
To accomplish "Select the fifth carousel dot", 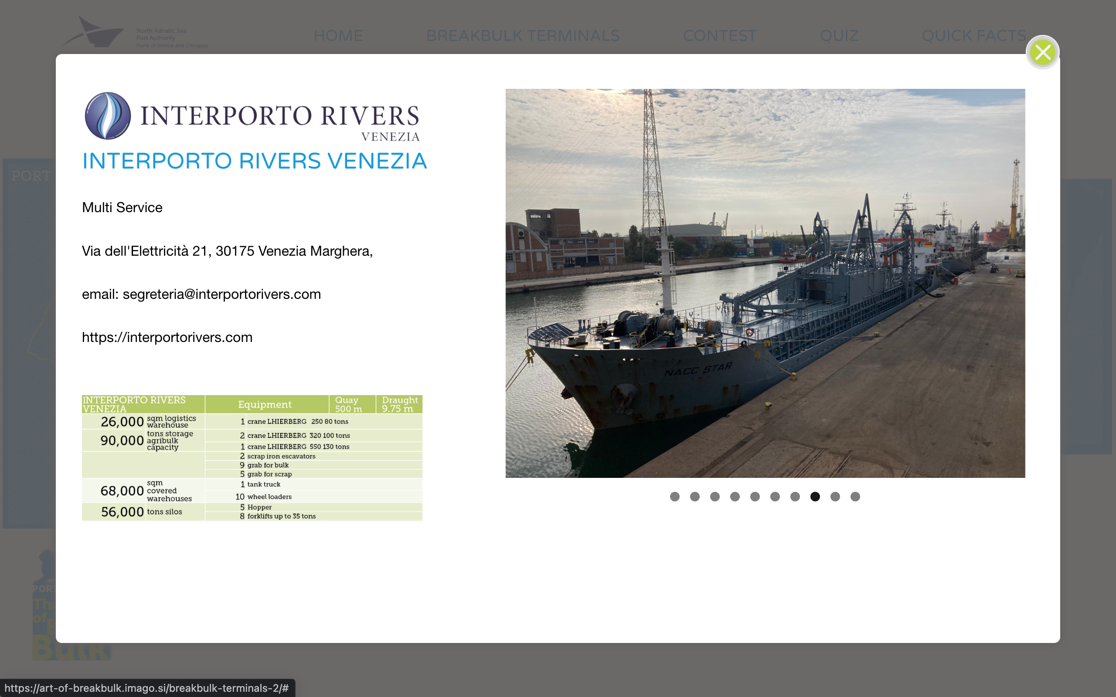I will (755, 497).
